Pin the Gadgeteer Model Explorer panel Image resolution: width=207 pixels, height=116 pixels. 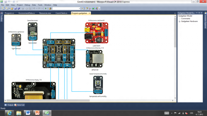[x=200, y=13]
